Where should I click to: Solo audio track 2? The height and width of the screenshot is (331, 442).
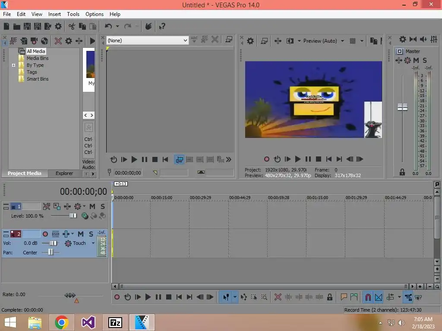click(x=91, y=234)
